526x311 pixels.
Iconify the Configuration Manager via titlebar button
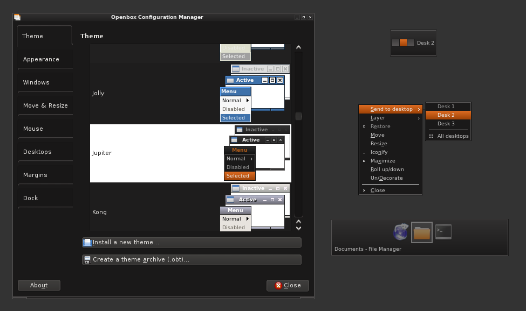point(297,17)
